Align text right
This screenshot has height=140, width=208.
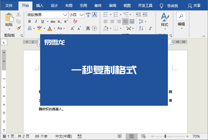pyautogui.click(x=119, y=21)
